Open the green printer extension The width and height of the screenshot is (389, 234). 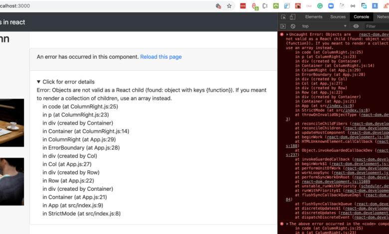coord(276,6)
